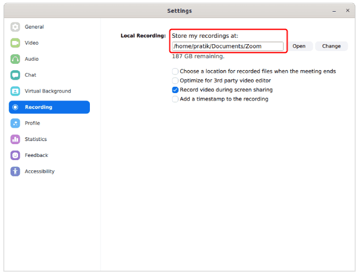Open the Recording settings tab
This screenshot has height=275, width=359.
coord(49,107)
